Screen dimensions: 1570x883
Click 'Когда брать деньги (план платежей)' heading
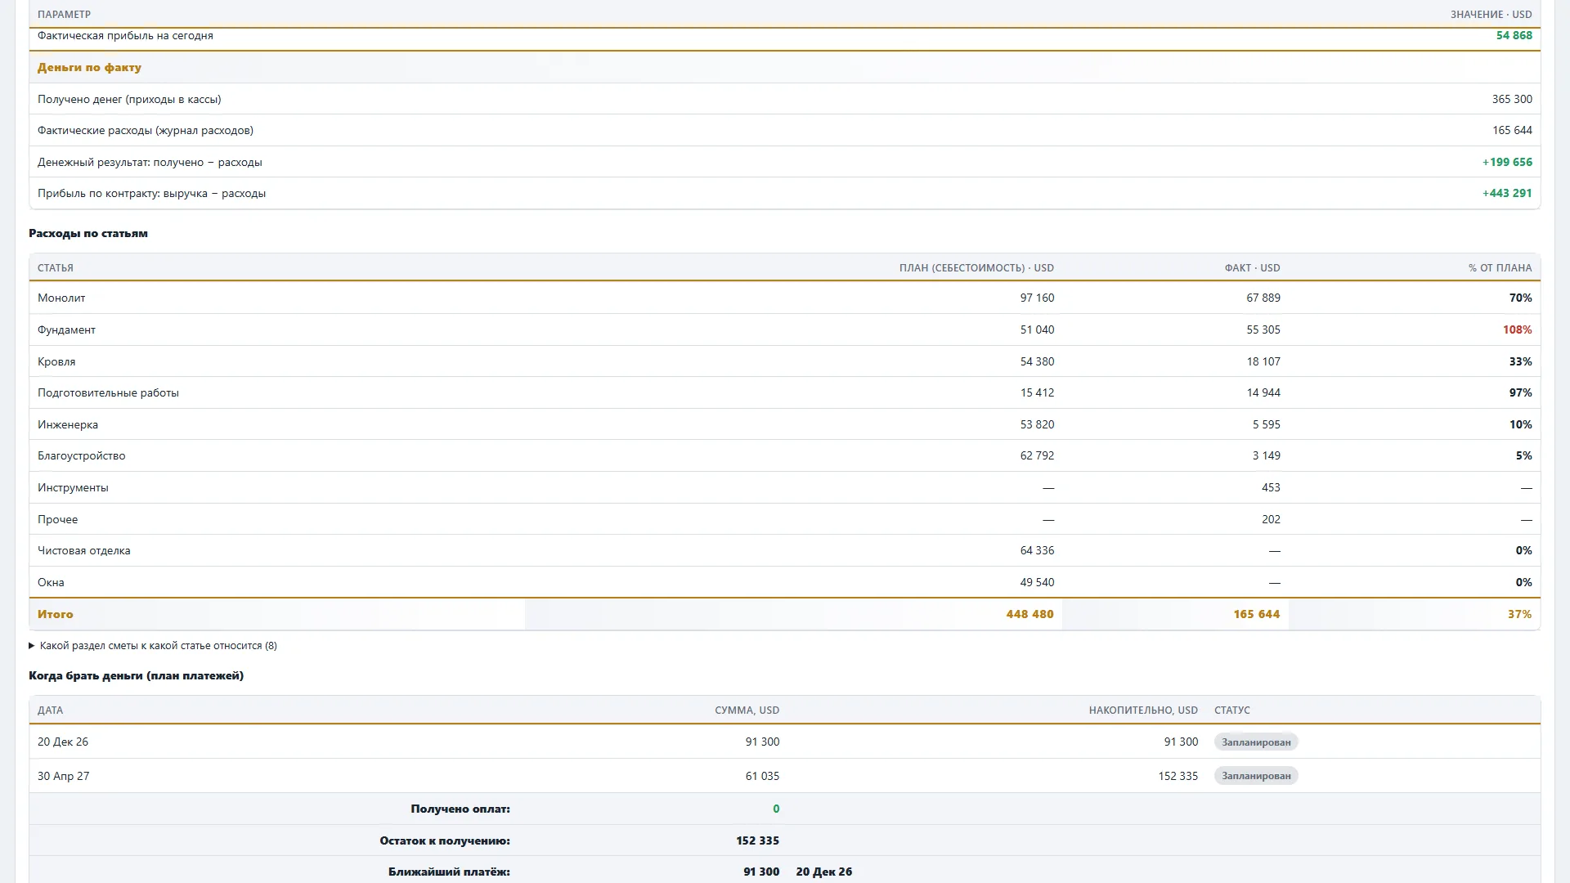click(x=137, y=676)
